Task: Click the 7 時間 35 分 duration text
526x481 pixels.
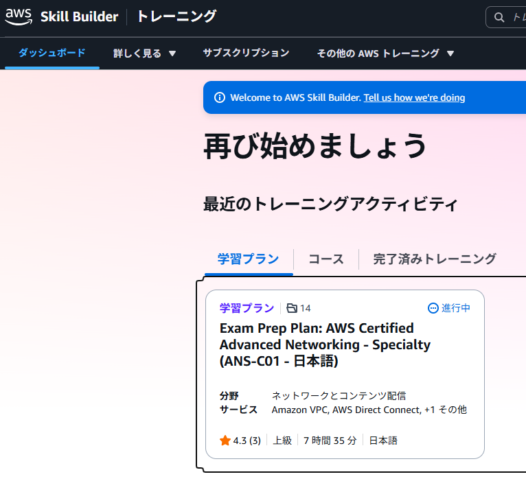Action: coord(330,441)
